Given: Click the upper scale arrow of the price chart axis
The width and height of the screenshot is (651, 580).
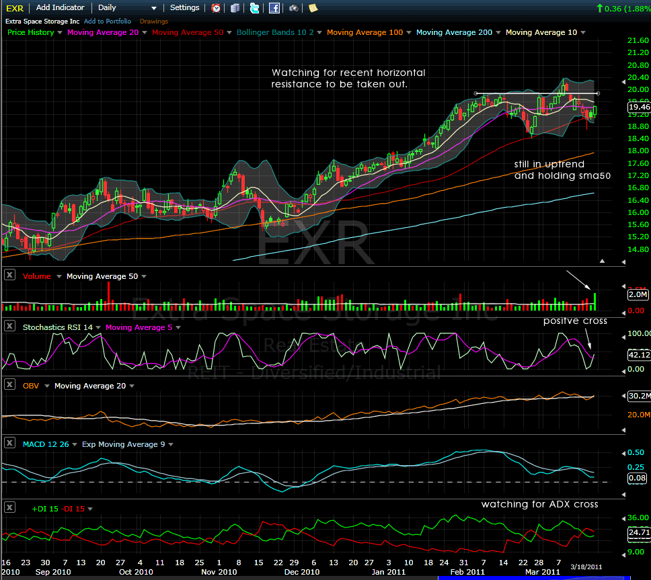Looking at the screenshot, I should point(623,82).
